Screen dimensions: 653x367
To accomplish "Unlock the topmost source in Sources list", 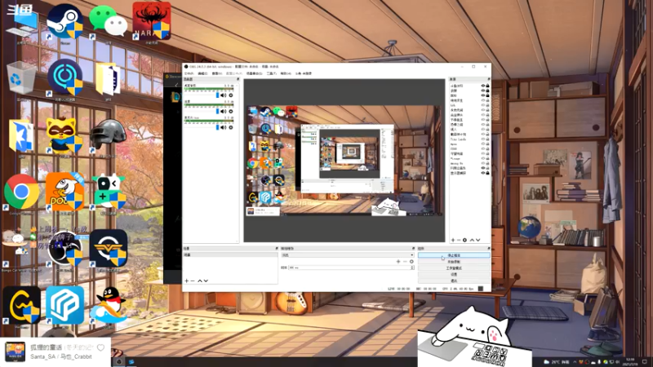I will [x=487, y=86].
